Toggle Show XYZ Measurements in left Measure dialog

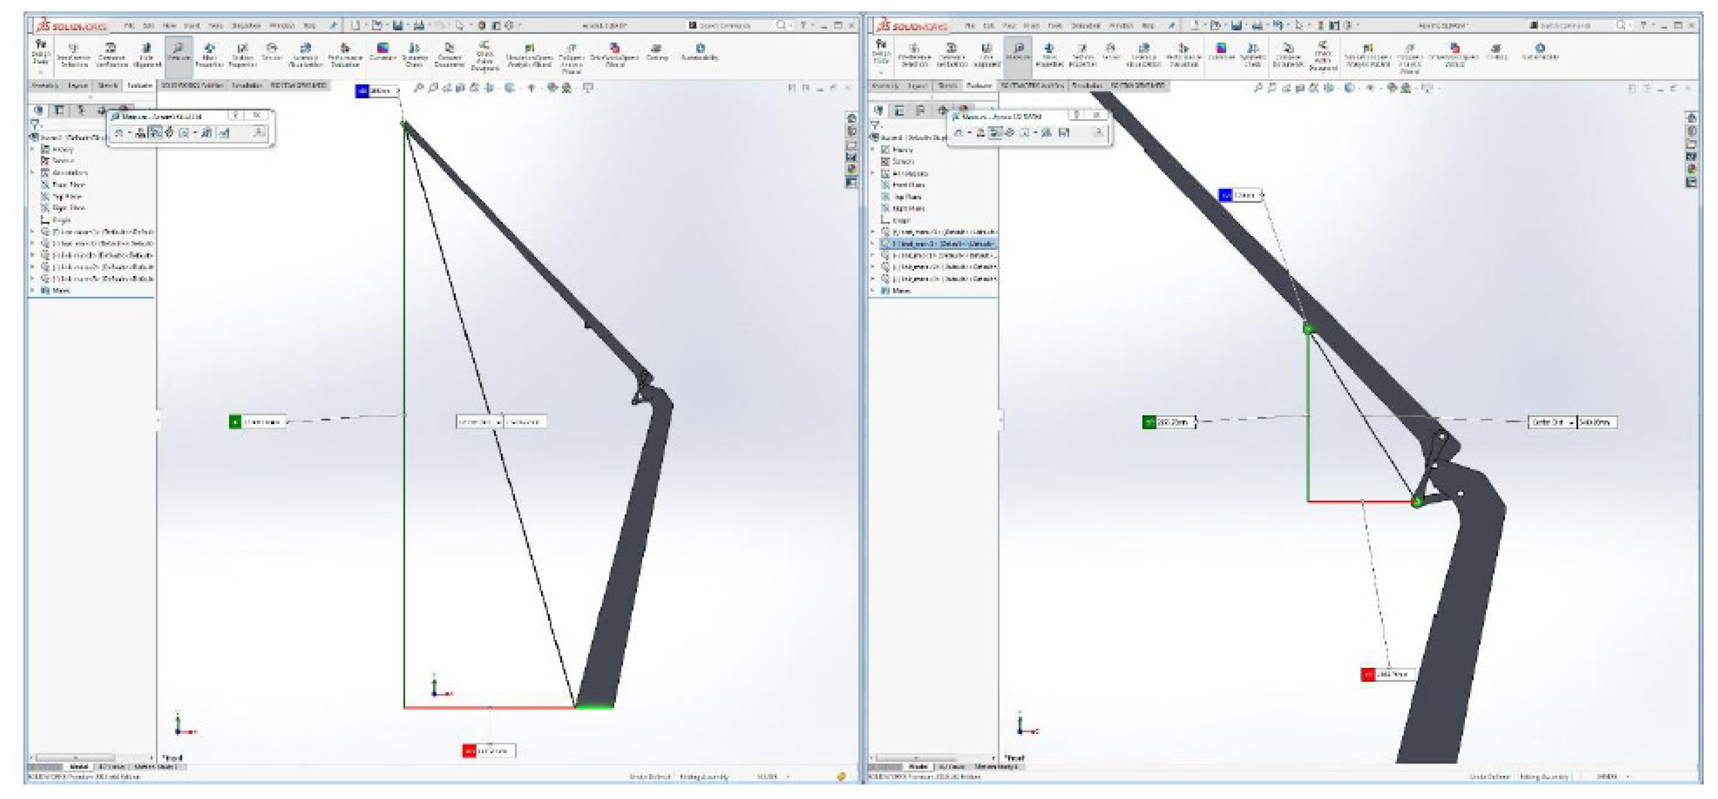(x=156, y=133)
